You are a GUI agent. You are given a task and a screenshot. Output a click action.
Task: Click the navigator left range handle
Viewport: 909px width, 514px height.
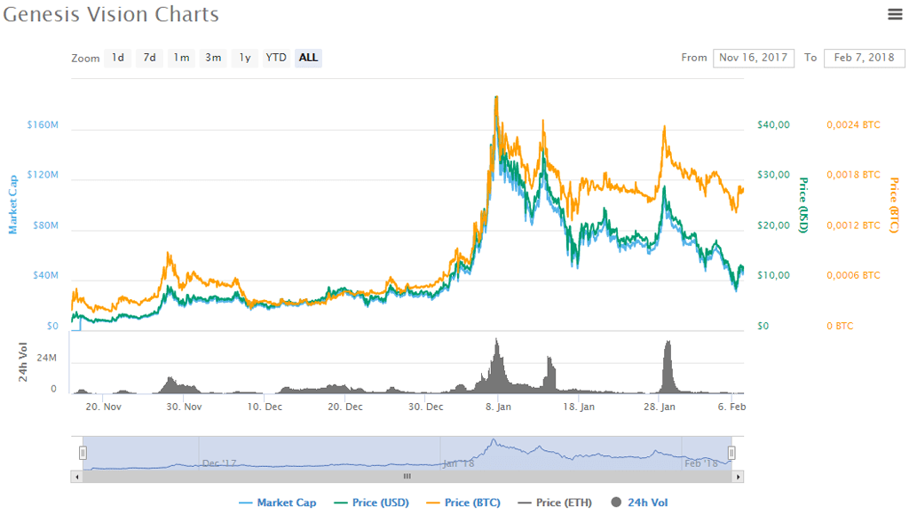click(83, 453)
